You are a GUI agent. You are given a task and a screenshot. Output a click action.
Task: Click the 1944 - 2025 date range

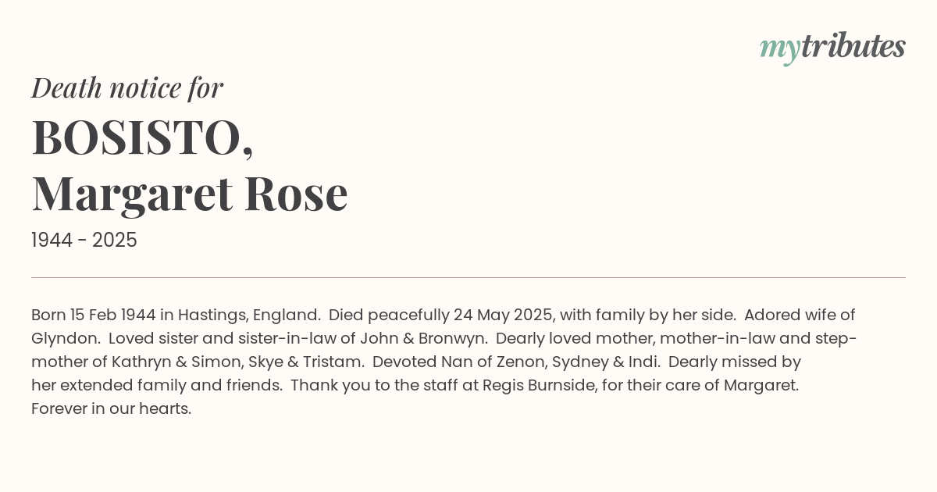click(84, 241)
